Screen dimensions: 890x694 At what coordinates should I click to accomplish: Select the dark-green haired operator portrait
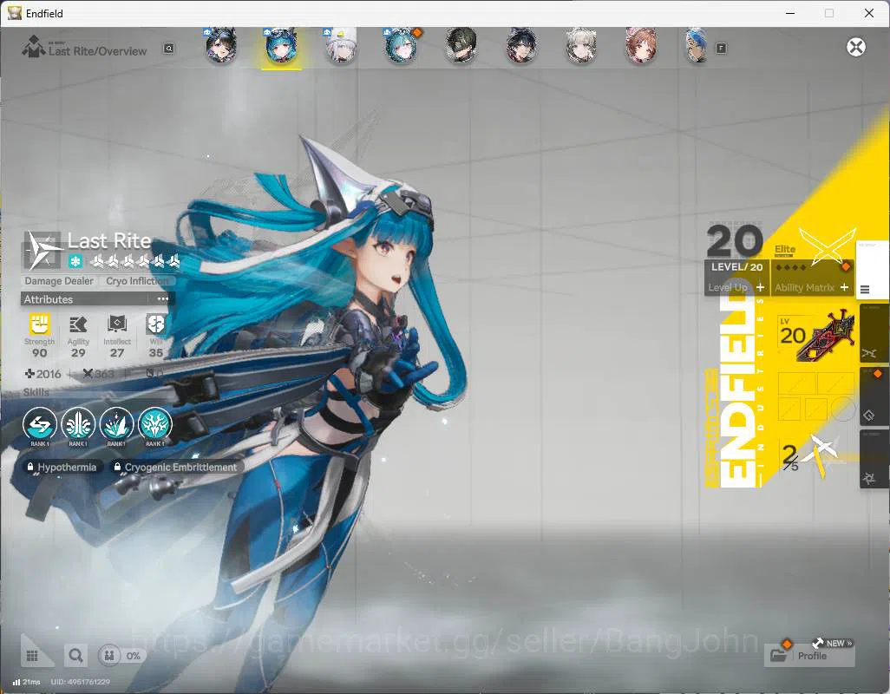[461, 46]
